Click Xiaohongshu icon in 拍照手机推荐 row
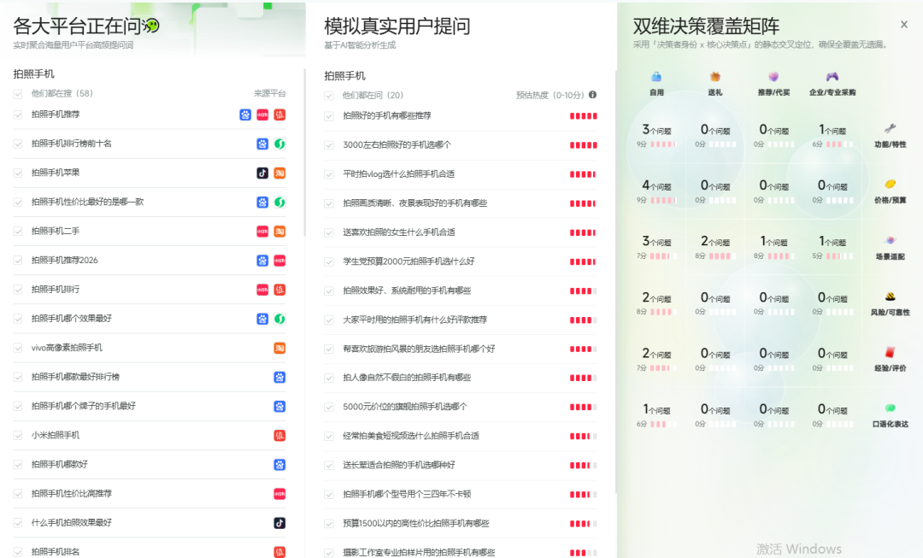923x558 pixels. click(x=262, y=115)
